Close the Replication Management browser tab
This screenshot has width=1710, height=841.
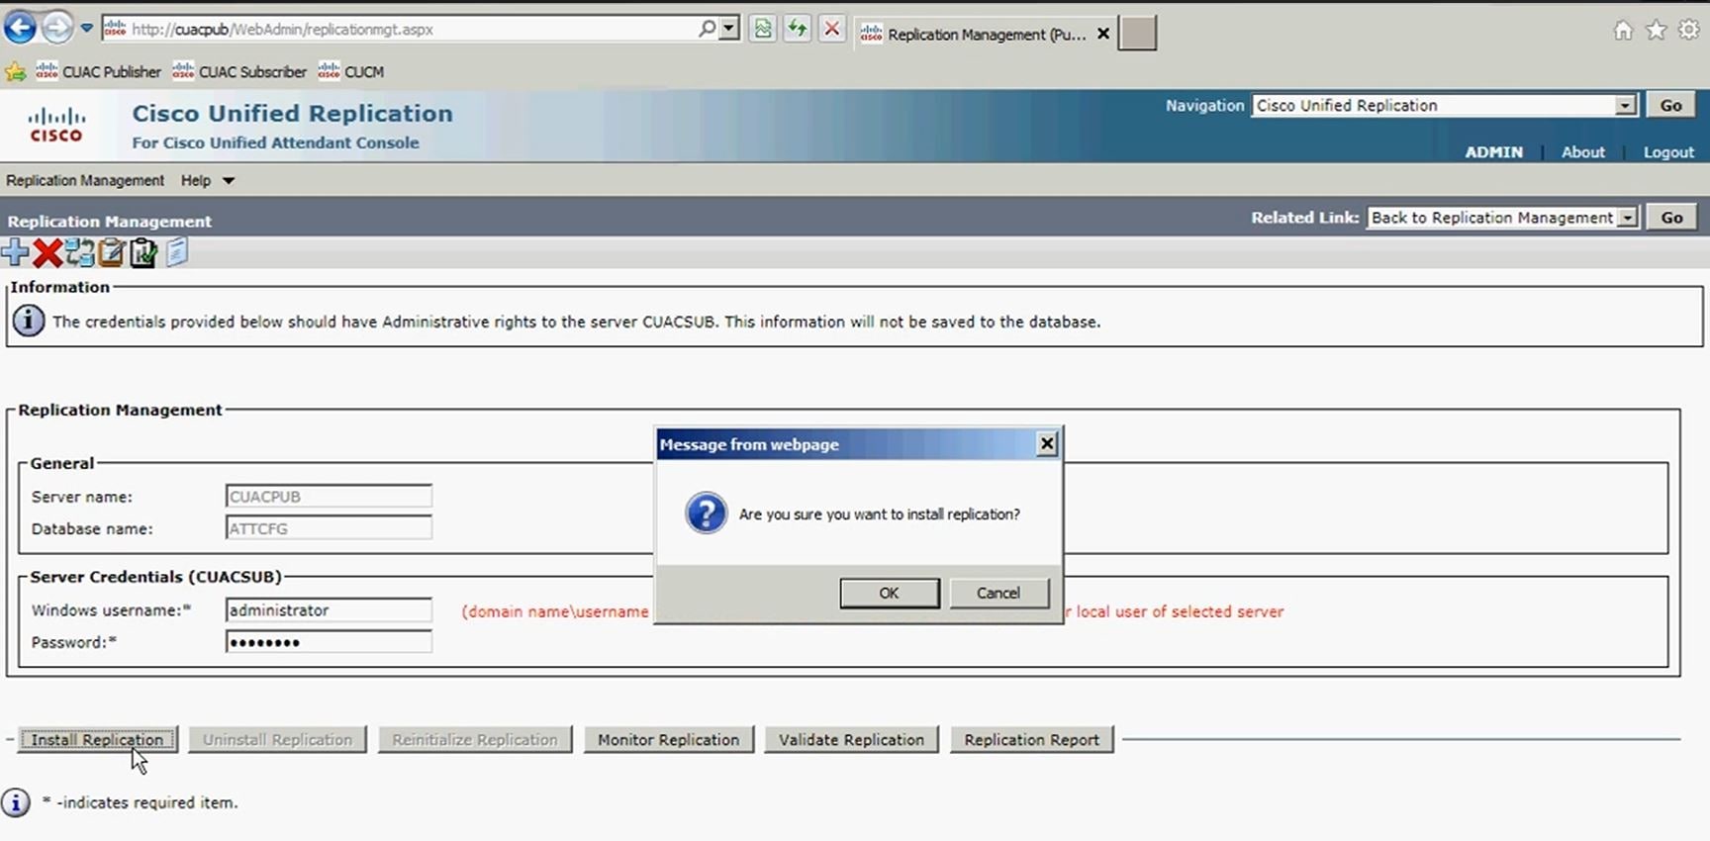[x=1103, y=34]
